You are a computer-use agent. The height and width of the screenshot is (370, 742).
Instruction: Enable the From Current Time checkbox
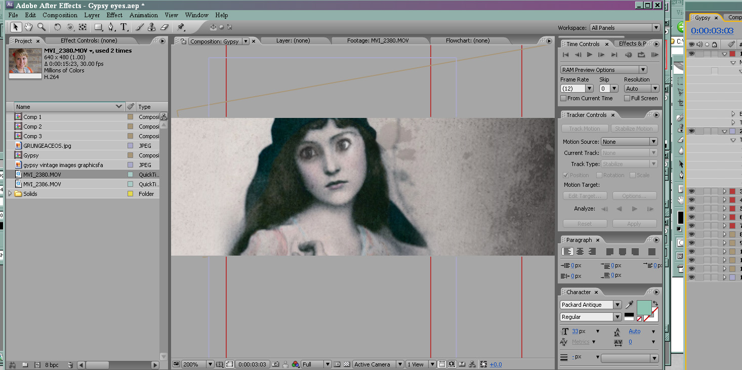point(563,98)
